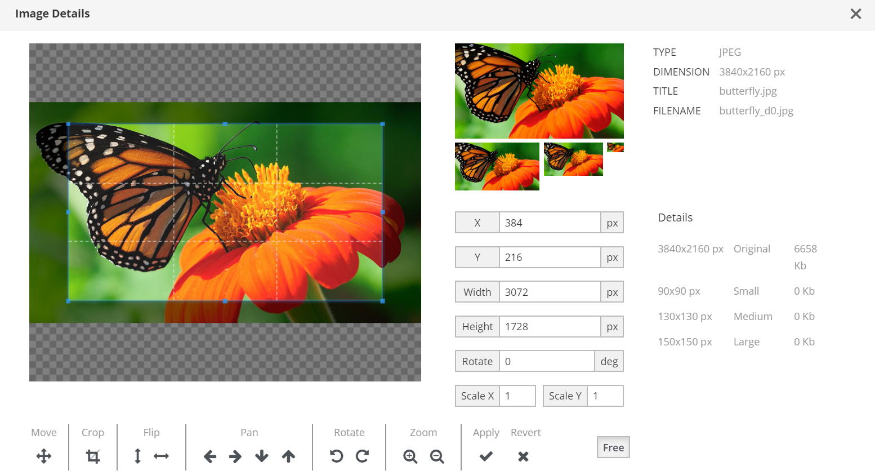Zoom out of the image
This screenshot has height=475, width=875.
pyautogui.click(x=437, y=456)
